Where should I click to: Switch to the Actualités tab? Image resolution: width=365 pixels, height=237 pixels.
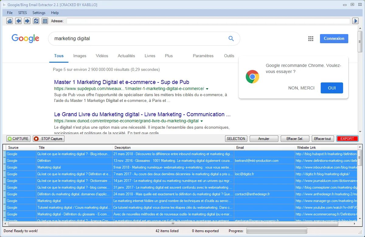[126, 56]
